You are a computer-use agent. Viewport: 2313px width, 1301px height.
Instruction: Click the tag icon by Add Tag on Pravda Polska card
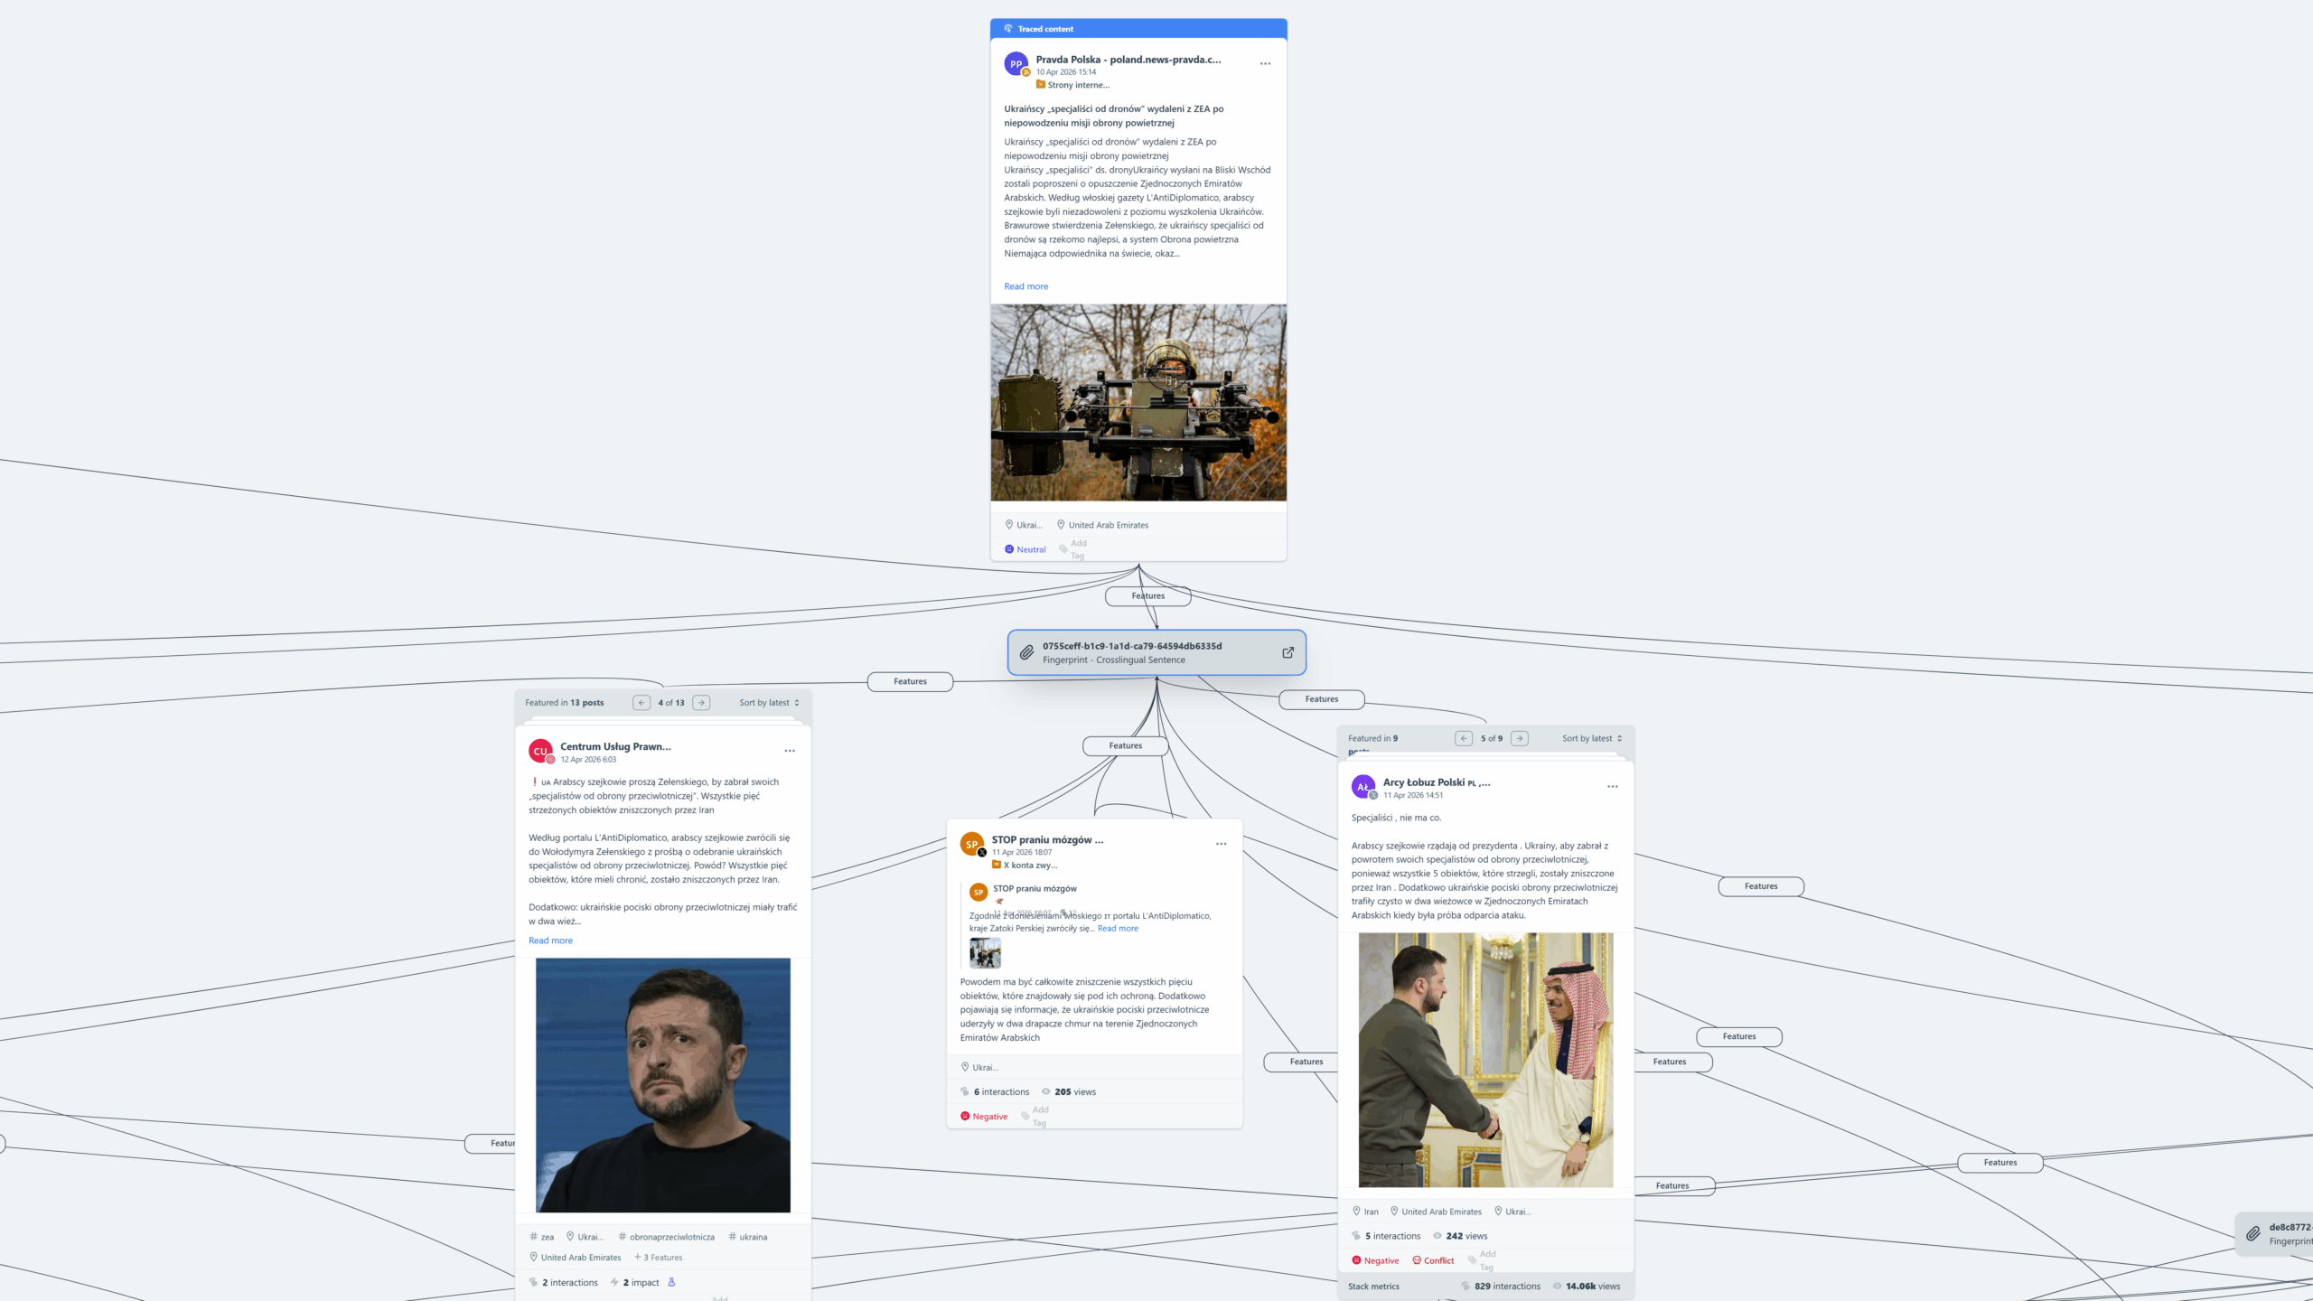pyautogui.click(x=1063, y=549)
